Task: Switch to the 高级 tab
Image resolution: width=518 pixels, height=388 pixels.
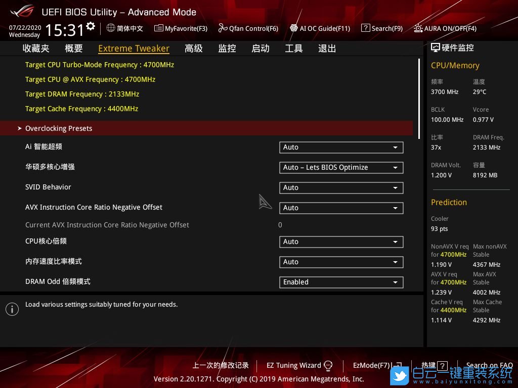Action: (194, 48)
